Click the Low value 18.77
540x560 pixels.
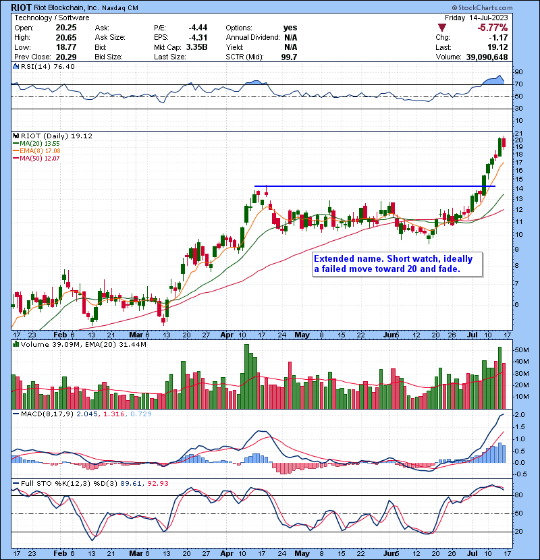(x=66, y=47)
